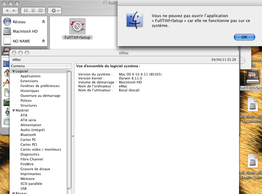Click the split-pane divider handle
The width and height of the screenshot is (262, 194).
(73, 136)
